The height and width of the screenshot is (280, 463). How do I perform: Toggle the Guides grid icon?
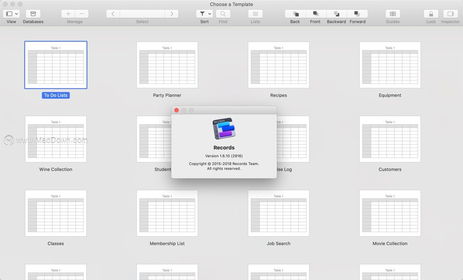[x=393, y=14]
